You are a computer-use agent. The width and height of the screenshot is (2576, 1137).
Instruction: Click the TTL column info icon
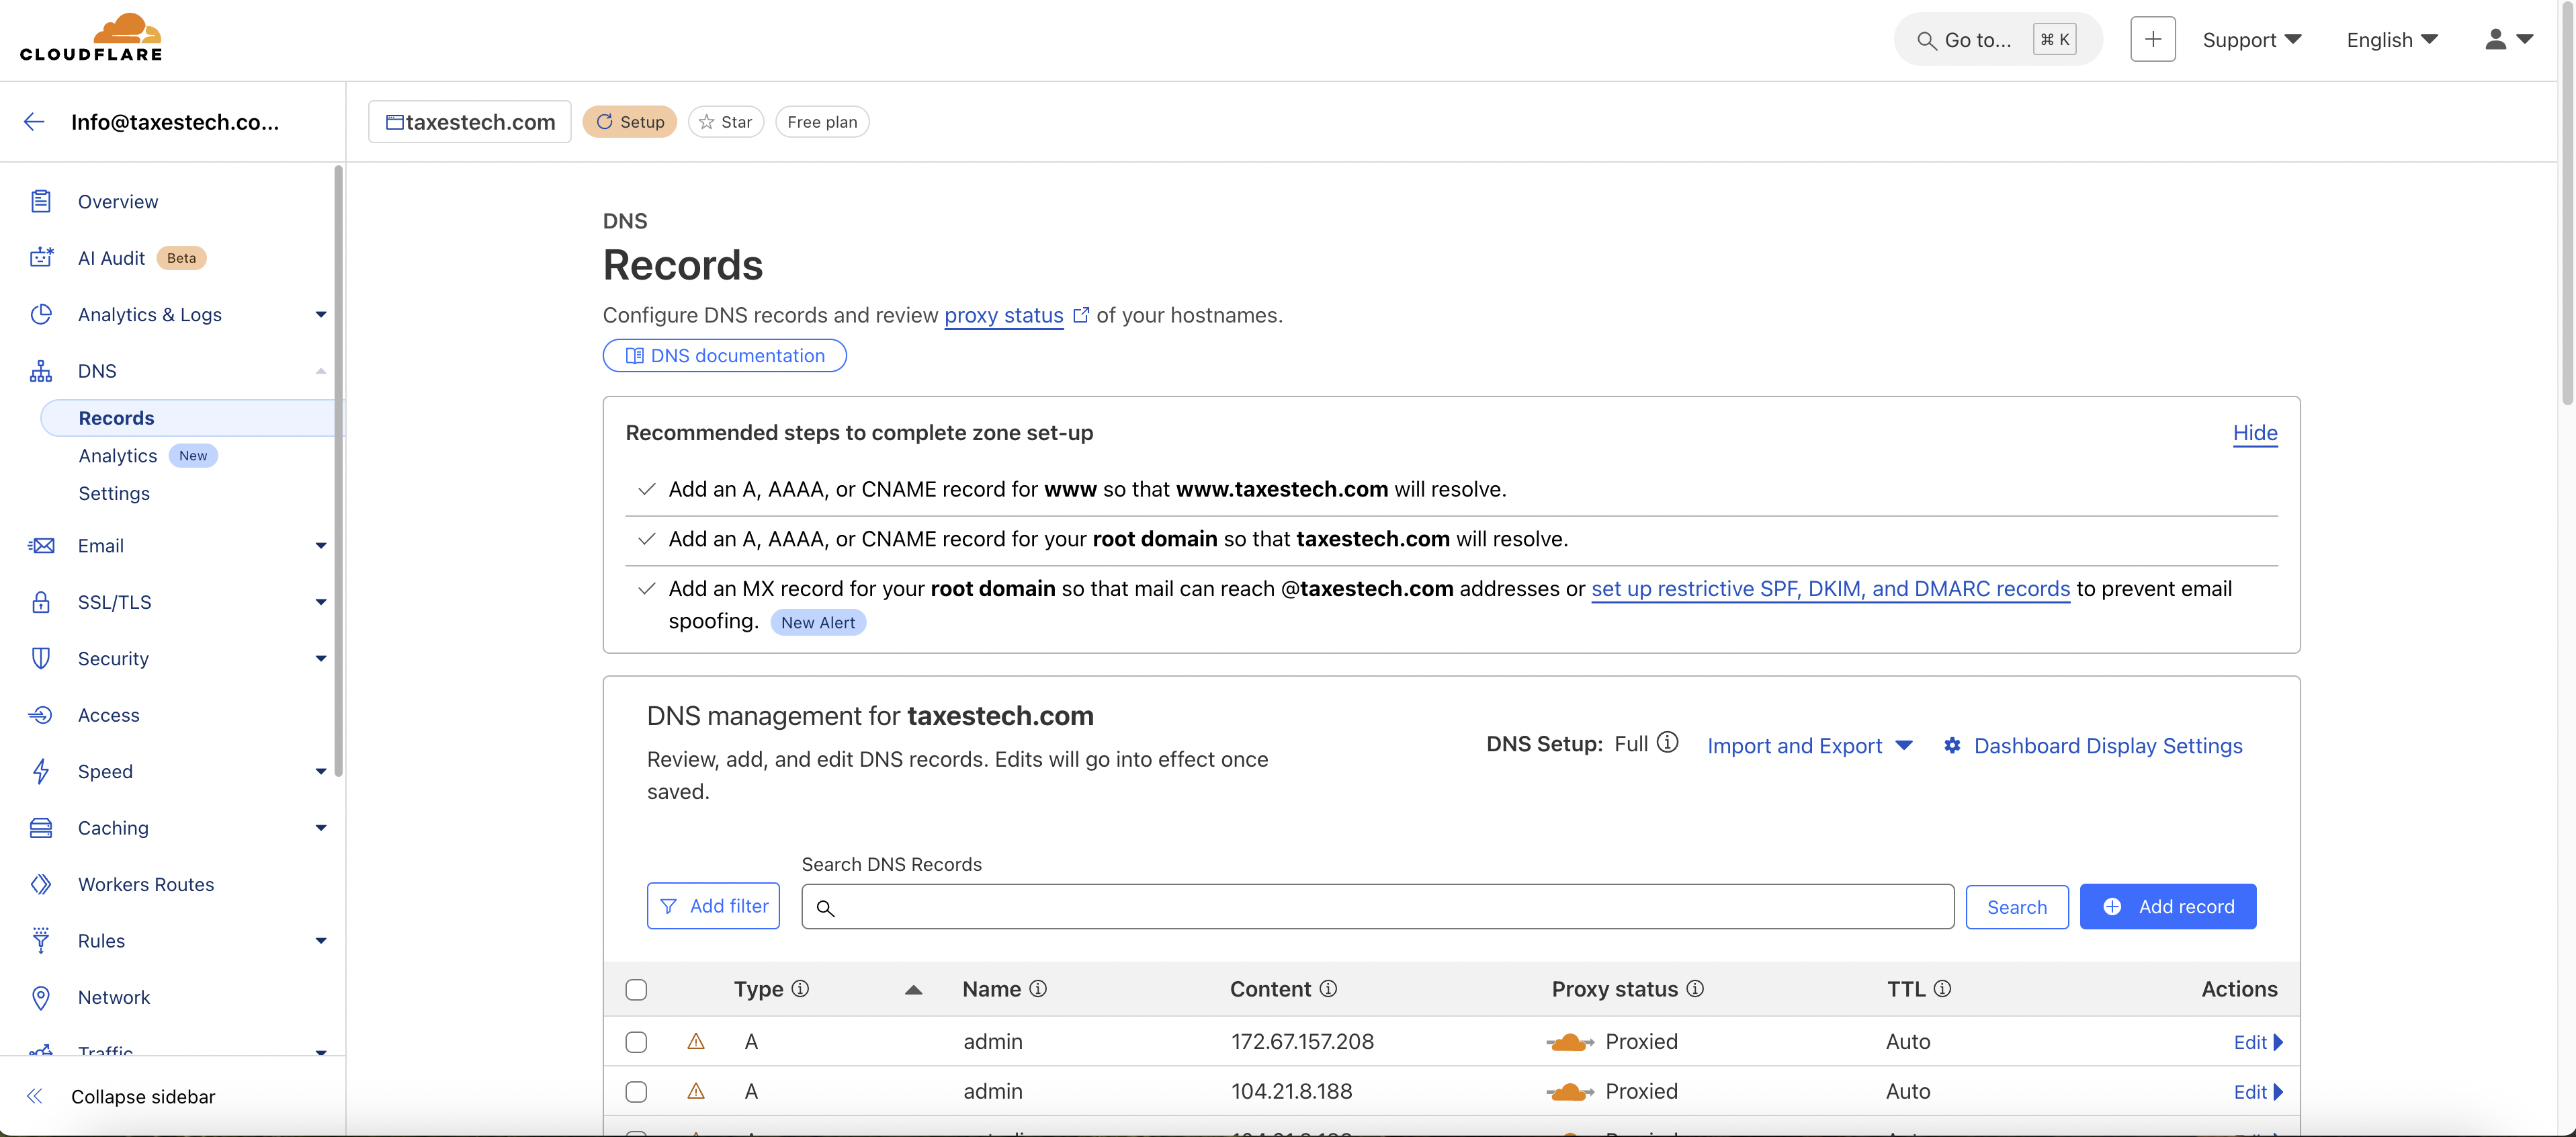[x=1942, y=989]
